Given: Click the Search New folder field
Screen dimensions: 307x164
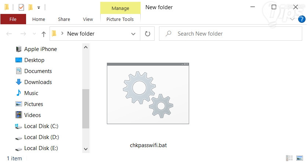Looking at the screenshot, I should (x=231, y=34).
